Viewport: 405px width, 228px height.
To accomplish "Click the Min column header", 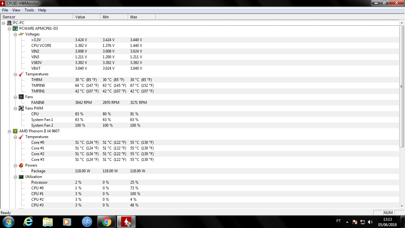I will point(114,17).
